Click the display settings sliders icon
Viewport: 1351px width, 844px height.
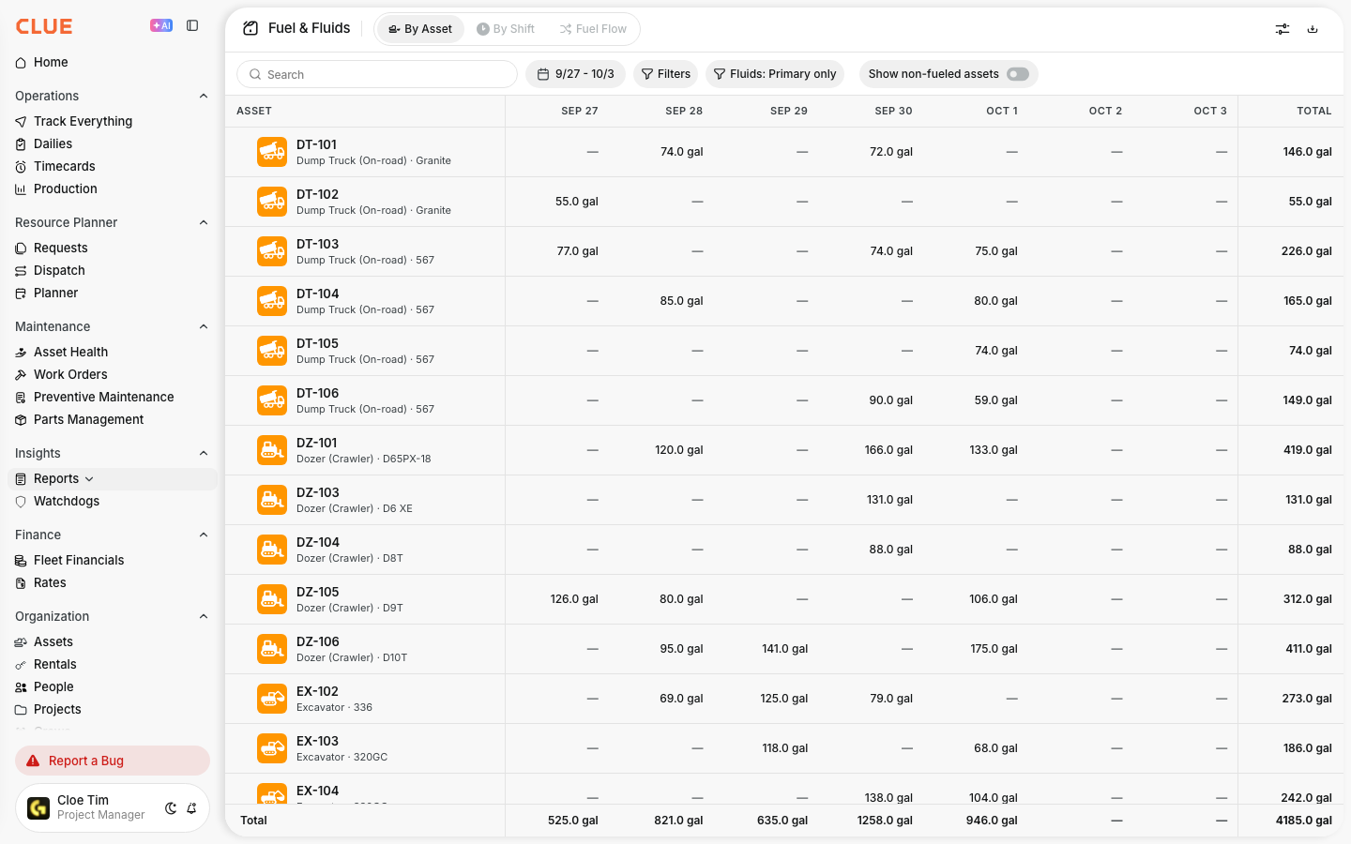[1283, 29]
